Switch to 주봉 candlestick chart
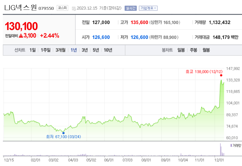 (x=193, y=50)
